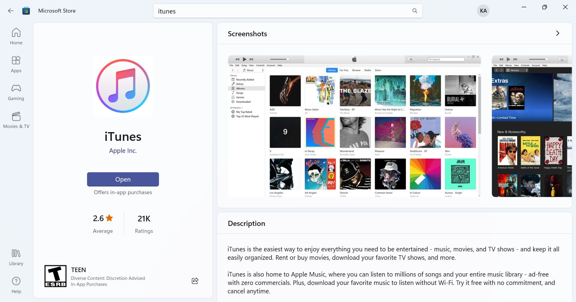Click the ESRB Teen rating badge
Screen dimensions: 576x302
pos(55,276)
